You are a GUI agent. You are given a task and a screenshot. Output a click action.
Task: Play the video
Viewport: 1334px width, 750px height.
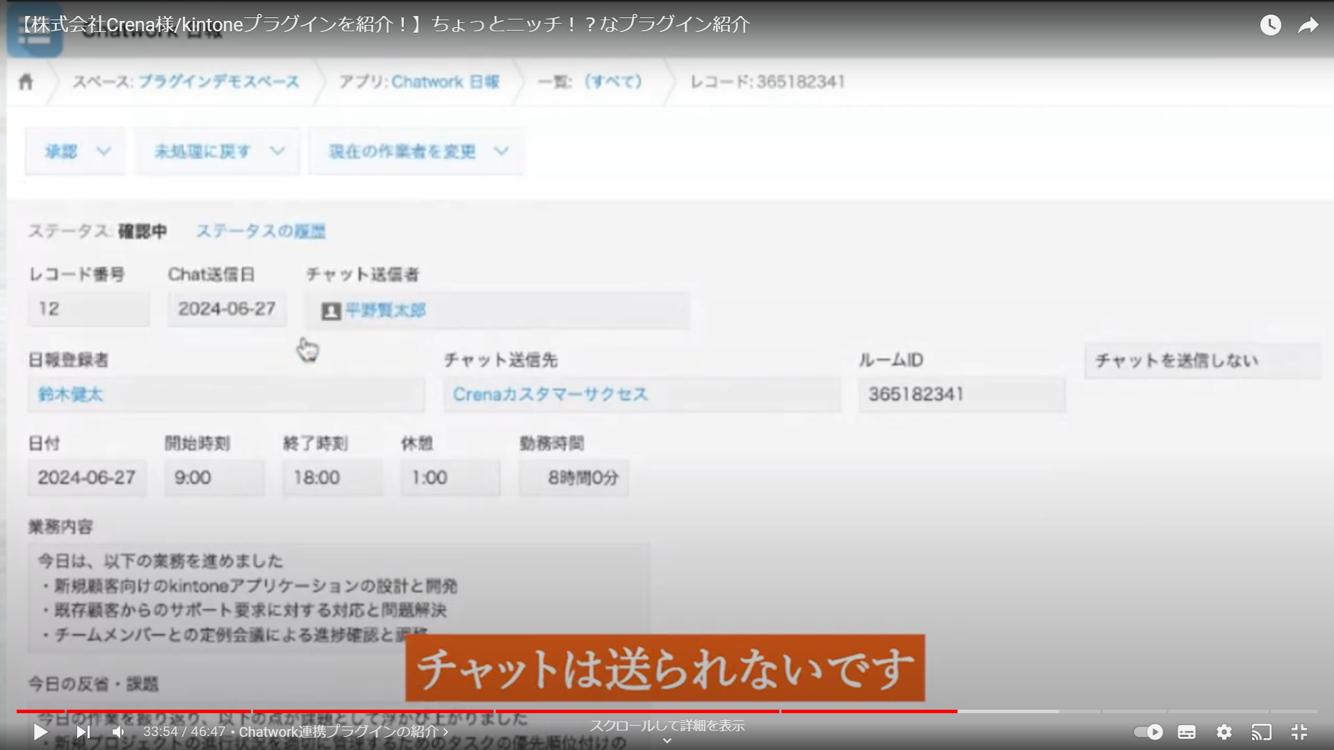coord(40,732)
